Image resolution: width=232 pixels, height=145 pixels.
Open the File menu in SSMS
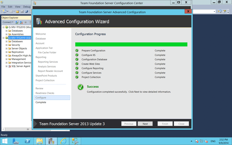pos(3,7)
